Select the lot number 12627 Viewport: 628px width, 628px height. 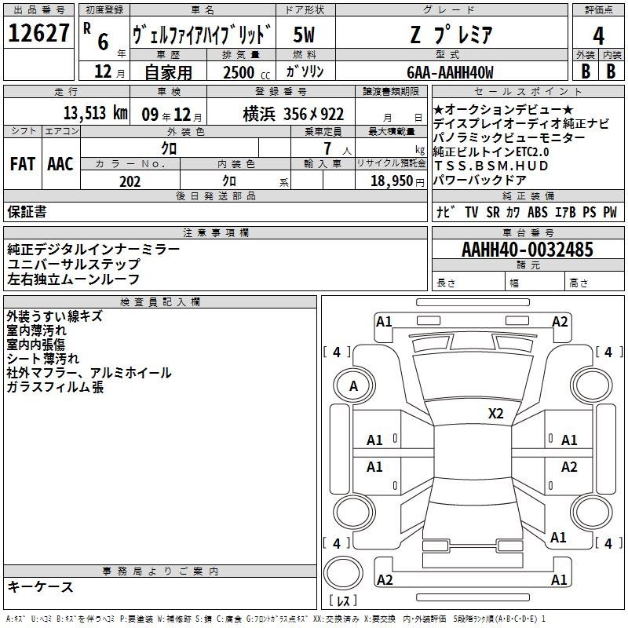[39, 35]
